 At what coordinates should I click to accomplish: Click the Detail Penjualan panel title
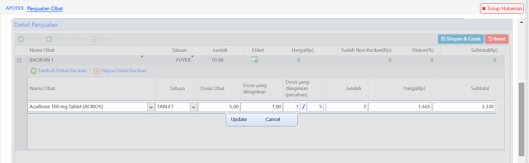pyautogui.click(x=36, y=25)
